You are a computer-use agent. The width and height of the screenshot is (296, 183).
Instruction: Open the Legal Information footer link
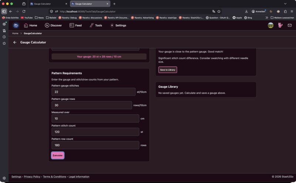pyautogui.click(x=79, y=177)
